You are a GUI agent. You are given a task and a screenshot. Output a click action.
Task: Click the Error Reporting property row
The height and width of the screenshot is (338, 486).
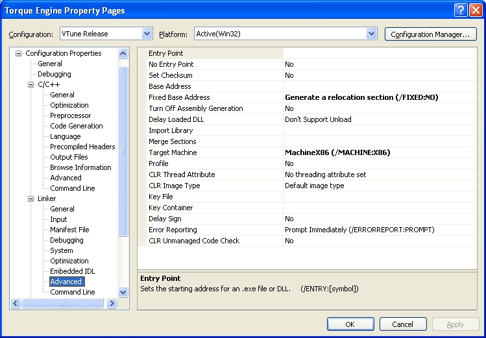[173, 230]
